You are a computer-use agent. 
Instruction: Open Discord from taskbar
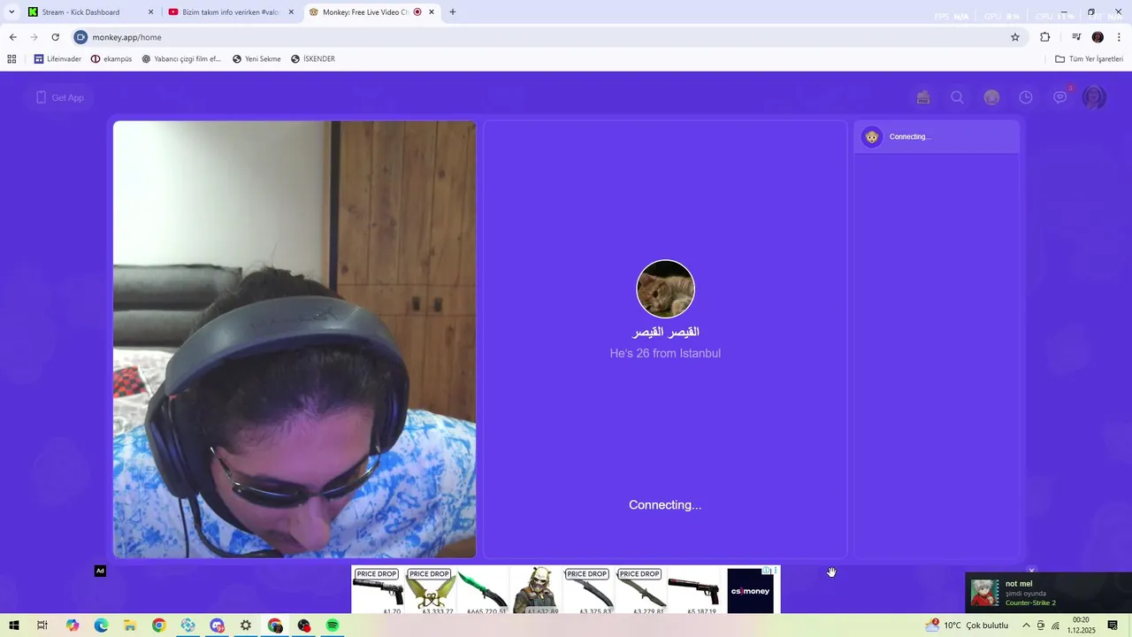tap(217, 625)
